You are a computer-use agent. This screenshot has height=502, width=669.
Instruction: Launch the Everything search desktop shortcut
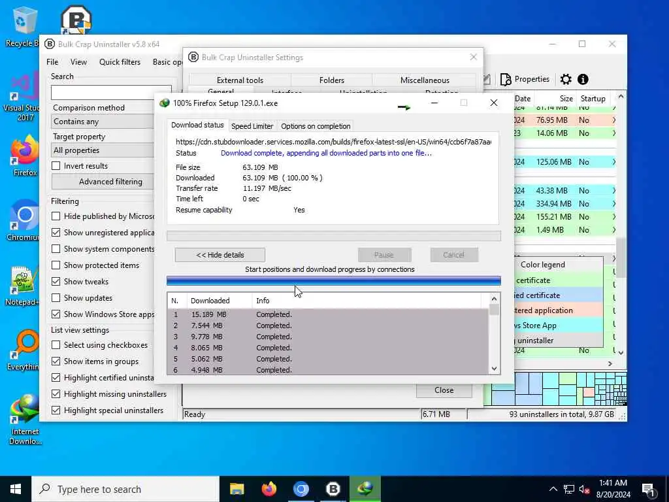tap(24, 350)
